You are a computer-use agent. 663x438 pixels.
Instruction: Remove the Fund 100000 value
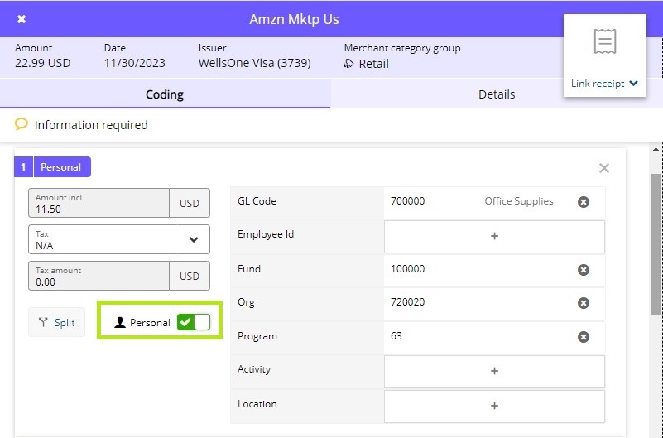(x=583, y=270)
